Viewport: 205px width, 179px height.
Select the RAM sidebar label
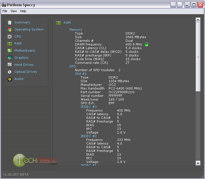click(18, 43)
